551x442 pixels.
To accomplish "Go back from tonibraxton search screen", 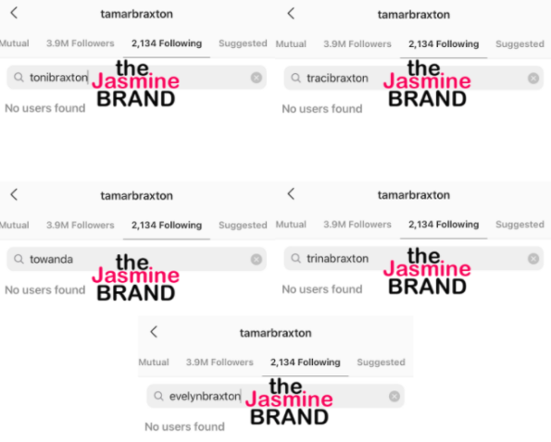I will click(14, 13).
